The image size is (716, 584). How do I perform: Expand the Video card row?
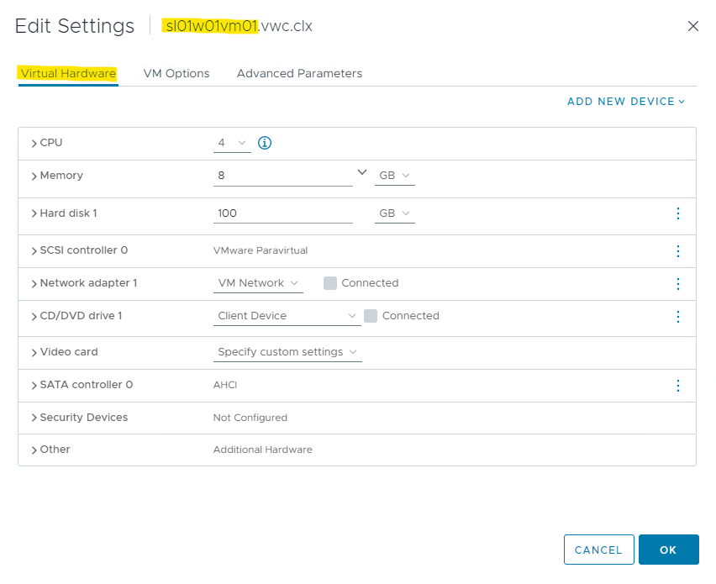point(34,353)
